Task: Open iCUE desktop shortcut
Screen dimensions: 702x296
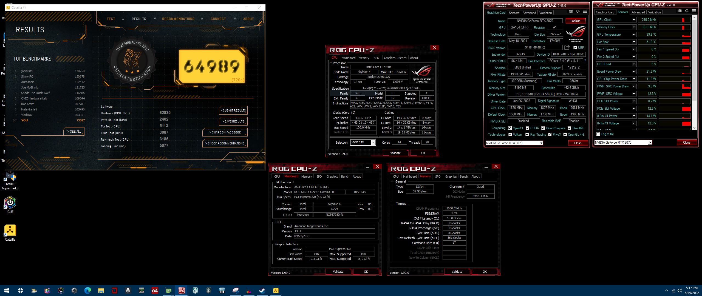Action: coord(10,205)
